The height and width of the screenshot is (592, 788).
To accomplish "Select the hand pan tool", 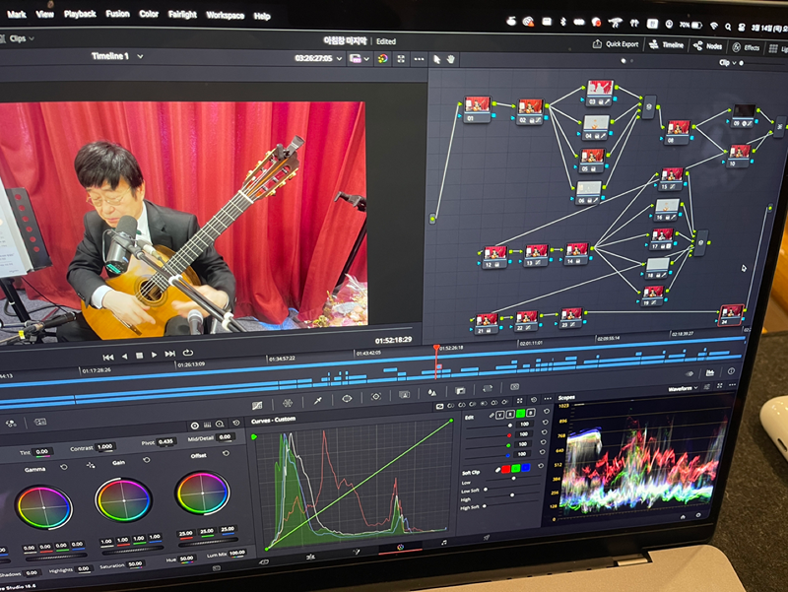I will pyautogui.click(x=451, y=59).
